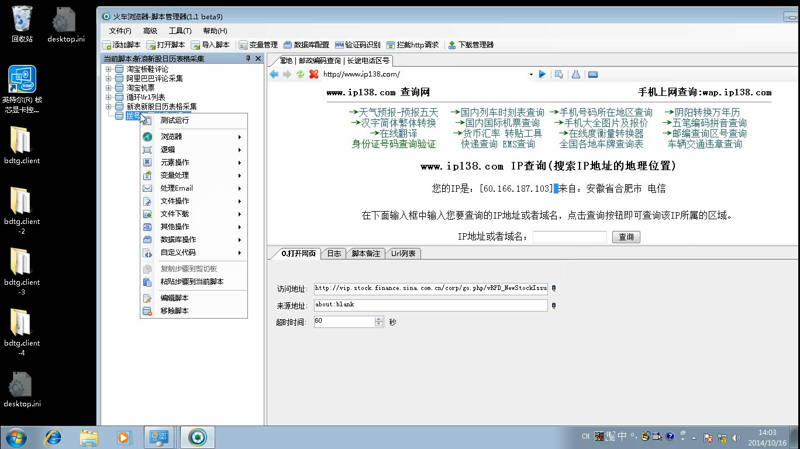Pin the current script panel
Image resolution: width=800 pixels, height=449 pixels.
click(x=248, y=58)
